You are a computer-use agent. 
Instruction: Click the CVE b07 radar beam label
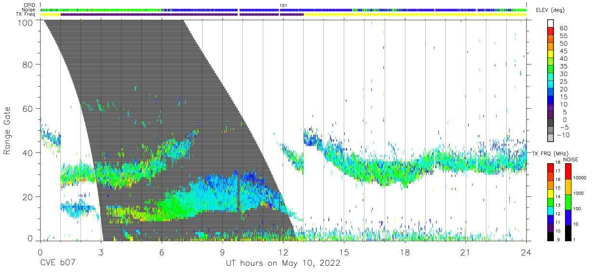pyautogui.click(x=58, y=263)
